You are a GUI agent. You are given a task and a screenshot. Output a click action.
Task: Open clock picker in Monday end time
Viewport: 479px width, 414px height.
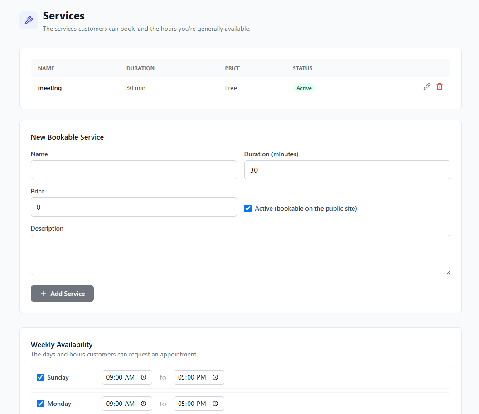pyautogui.click(x=215, y=404)
